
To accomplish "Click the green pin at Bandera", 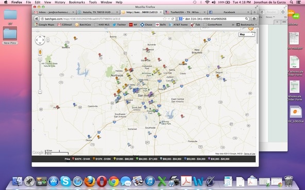I will 66,45.
